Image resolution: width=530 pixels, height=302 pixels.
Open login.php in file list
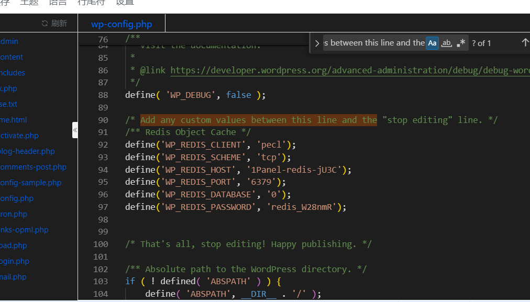15,261
